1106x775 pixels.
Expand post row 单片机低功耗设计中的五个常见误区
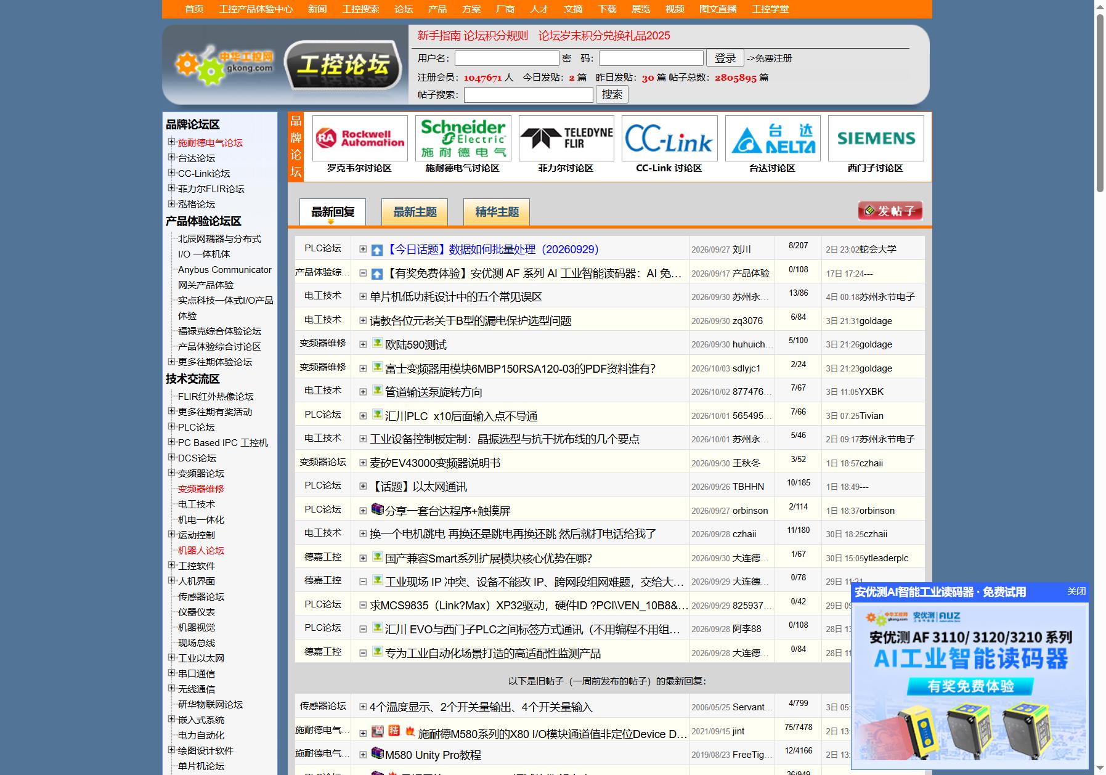[x=363, y=296]
